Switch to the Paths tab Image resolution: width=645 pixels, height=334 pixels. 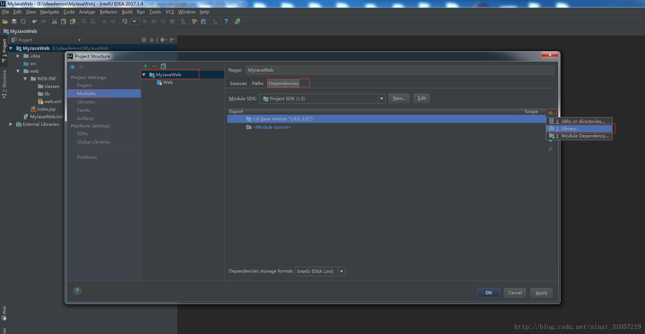[258, 83]
